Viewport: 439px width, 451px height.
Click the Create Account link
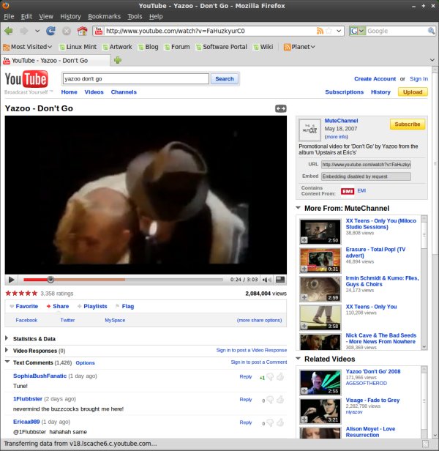[x=375, y=79]
